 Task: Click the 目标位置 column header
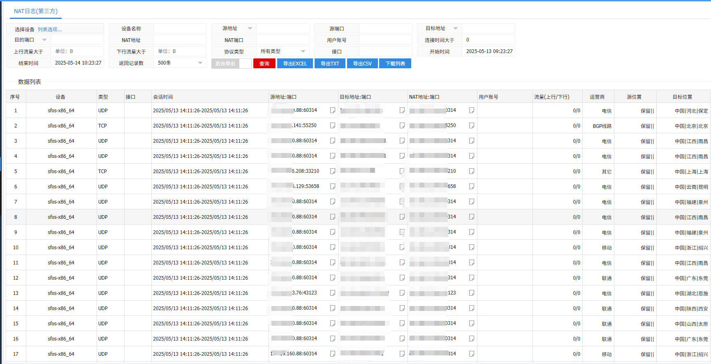(683, 97)
